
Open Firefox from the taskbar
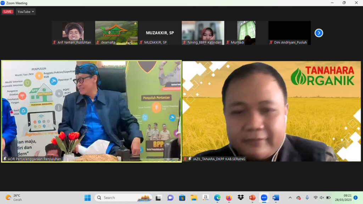coord(229,198)
